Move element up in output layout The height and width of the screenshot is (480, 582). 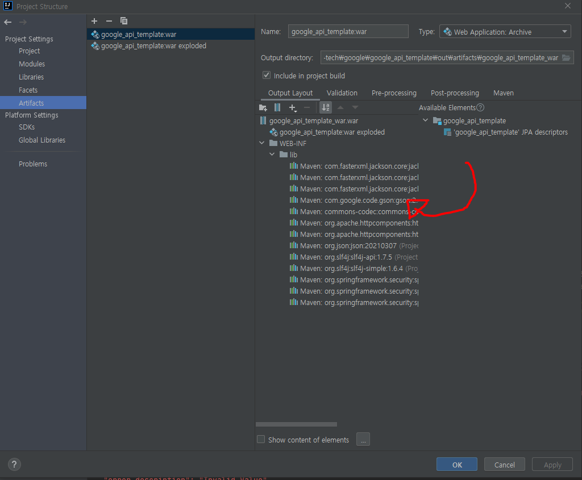pos(340,107)
